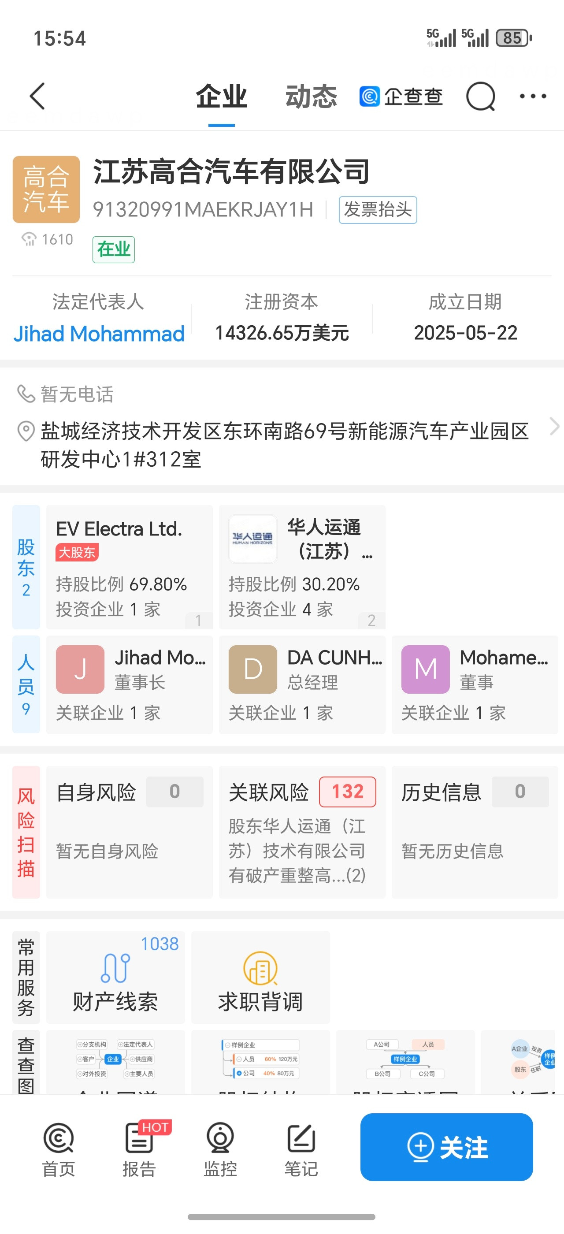Expand the 股东 shareholders section
564x1234 pixels.
pyautogui.click(x=26, y=567)
